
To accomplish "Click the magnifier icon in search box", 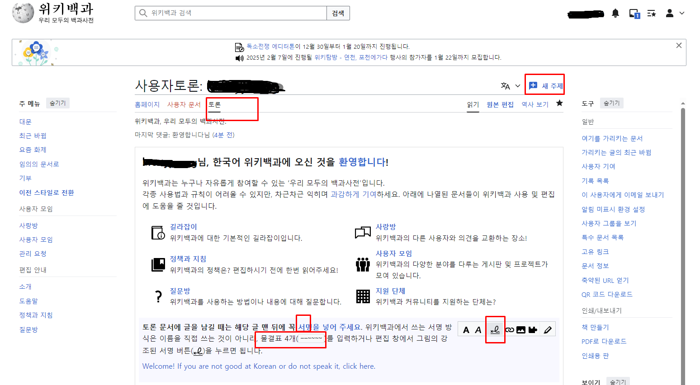I will point(143,13).
